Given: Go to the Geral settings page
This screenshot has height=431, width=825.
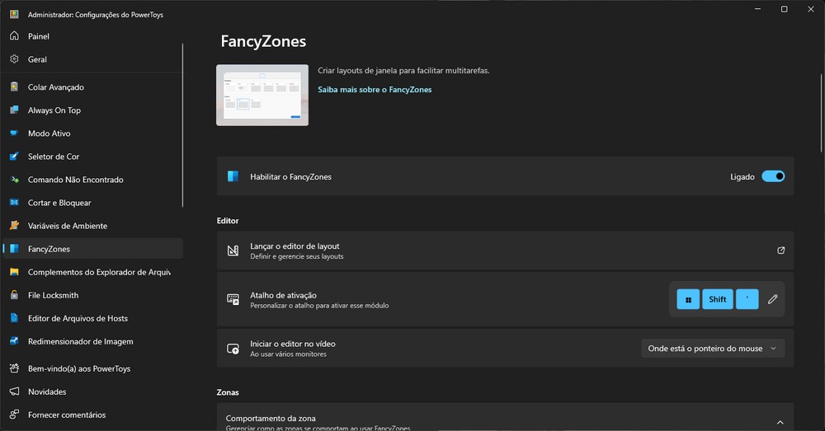Looking at the screenshot, I should (37, 59).
